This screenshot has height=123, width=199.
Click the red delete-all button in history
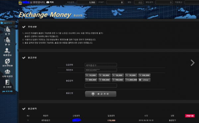coord(190,116)
